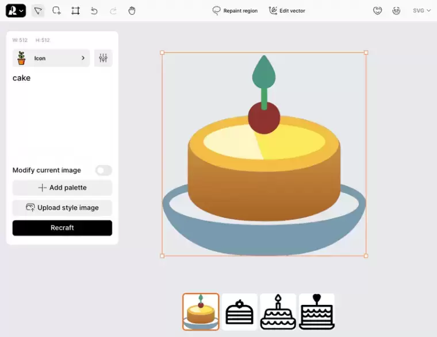The width and height of the screenshot is (437, 337).
Task: Click the black Recraft button
Action: click(x=62, y=228)
